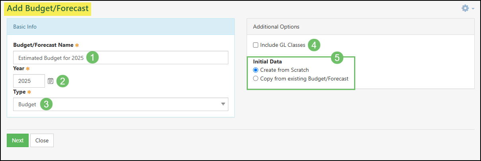Screen dimensions: 481x161
Task: Click the Next button
Action: 18,140
